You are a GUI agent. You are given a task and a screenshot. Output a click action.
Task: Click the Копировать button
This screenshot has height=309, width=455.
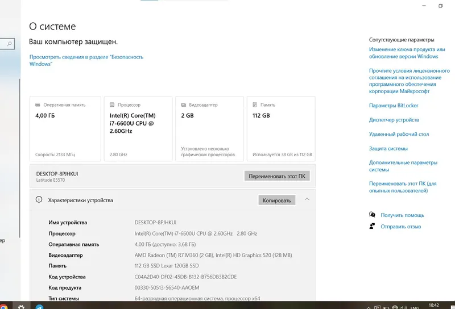(277, 201)
